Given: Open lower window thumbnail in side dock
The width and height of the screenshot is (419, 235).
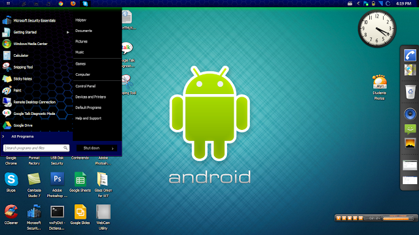Looking at the screenshot, I should tap(410, 180).
